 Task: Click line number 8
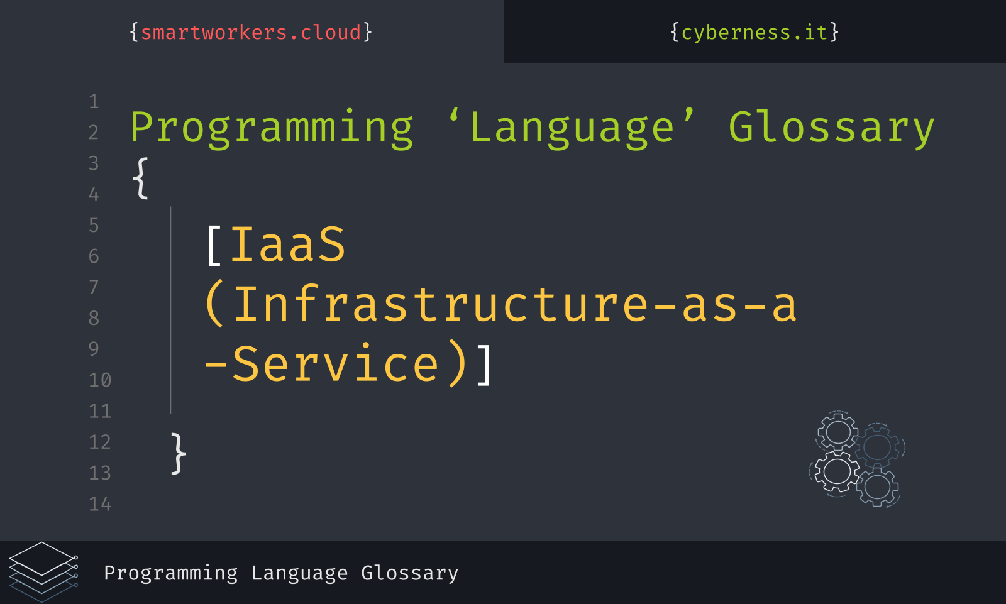click(94, 318)
